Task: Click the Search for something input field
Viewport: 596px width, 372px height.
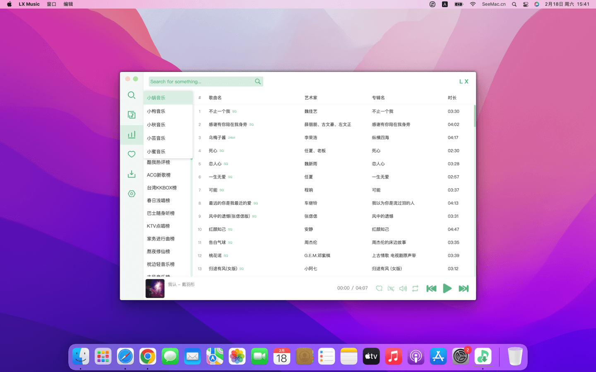Action: 201,81
